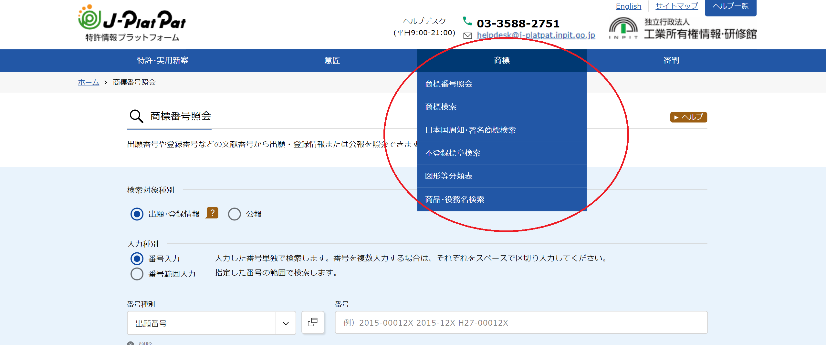
Task: Choose the 番号範囲入力 radio option
Action: (x=137, y=274)
